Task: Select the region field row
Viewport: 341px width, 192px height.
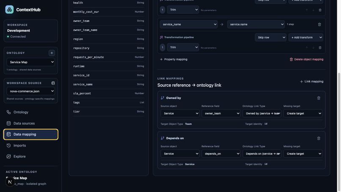Action: click(x=109, y=39)
